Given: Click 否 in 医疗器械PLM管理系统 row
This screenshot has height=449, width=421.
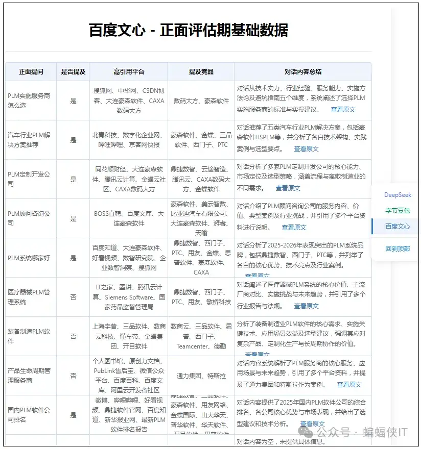Looking at the screenshot, I should click(x=73, y=297).
